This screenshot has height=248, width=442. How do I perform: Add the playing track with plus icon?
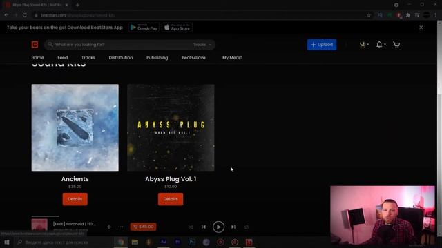tap(109, 227)
